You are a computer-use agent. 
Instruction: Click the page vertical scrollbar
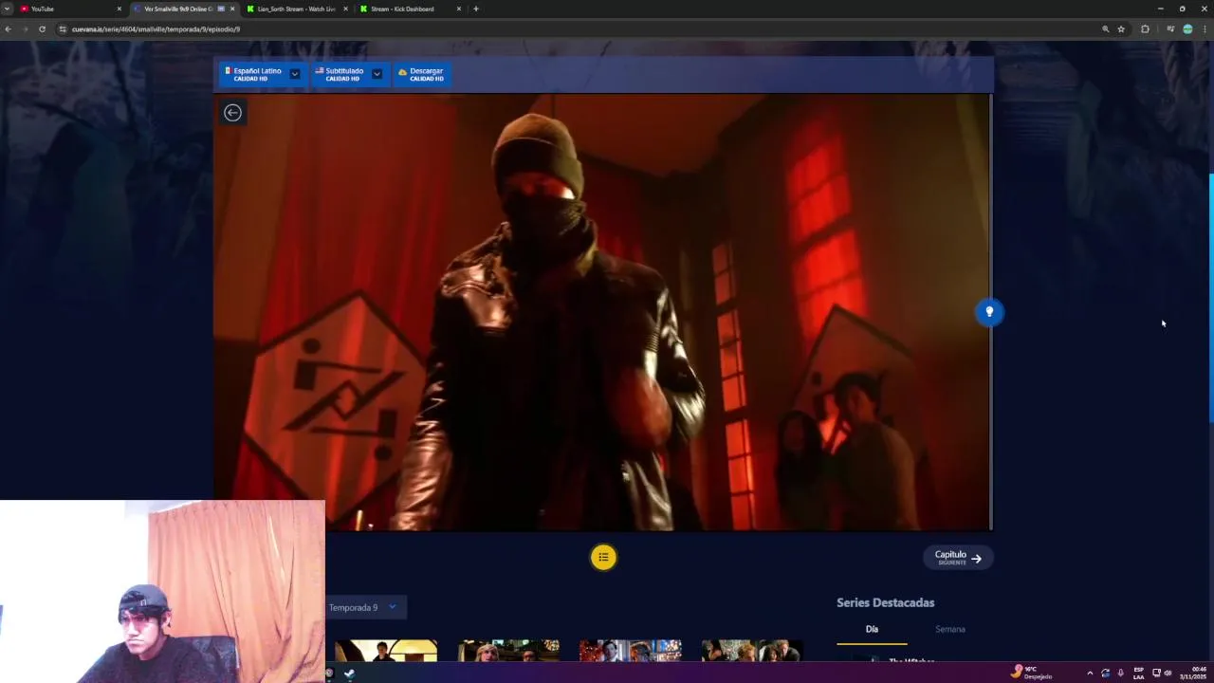tap(1210, 299)
